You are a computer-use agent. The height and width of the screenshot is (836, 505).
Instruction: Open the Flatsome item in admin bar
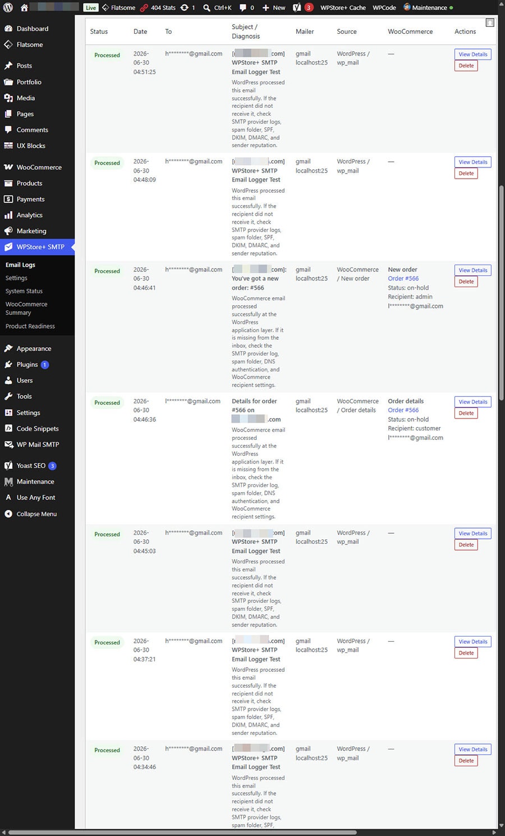click(118, 8)
